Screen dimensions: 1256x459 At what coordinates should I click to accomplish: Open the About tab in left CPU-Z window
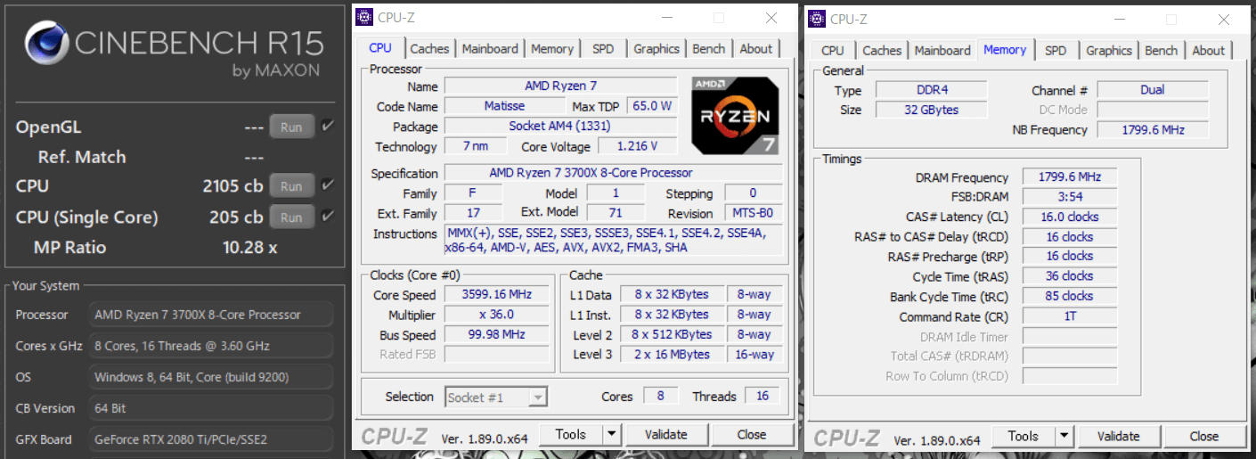[x=756, y=49]
